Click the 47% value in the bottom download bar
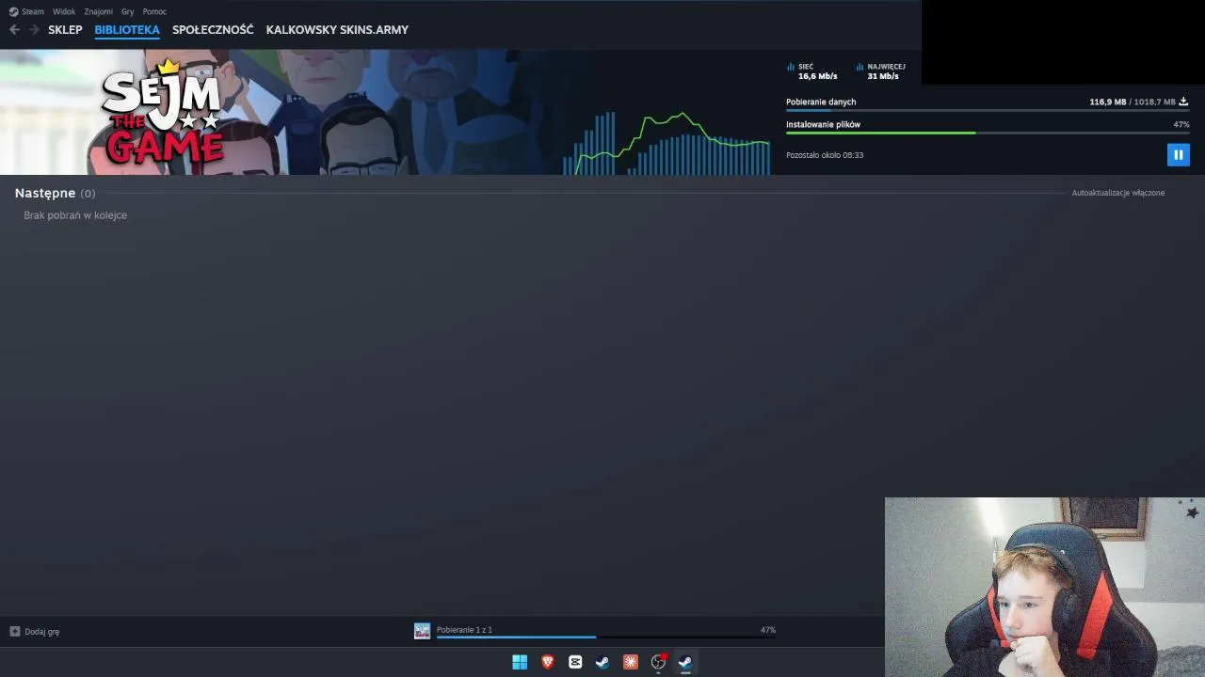The height and width of the screenshot is (677, 1205). point(768,630)
